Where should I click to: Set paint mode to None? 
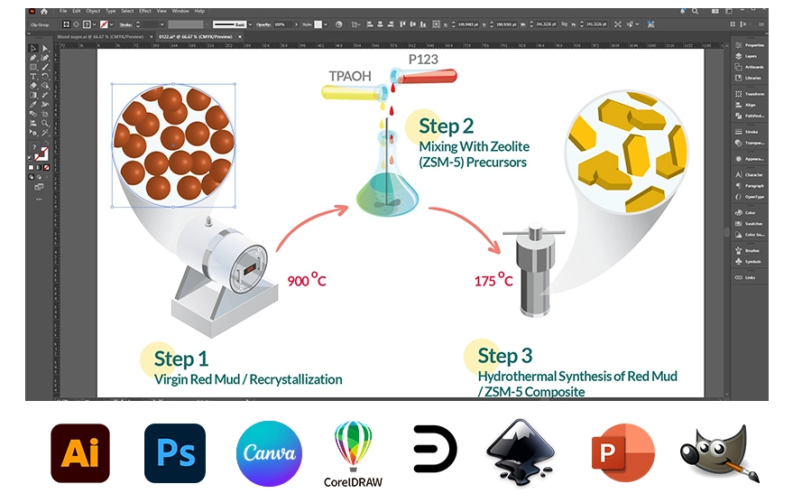coord(46,167)
